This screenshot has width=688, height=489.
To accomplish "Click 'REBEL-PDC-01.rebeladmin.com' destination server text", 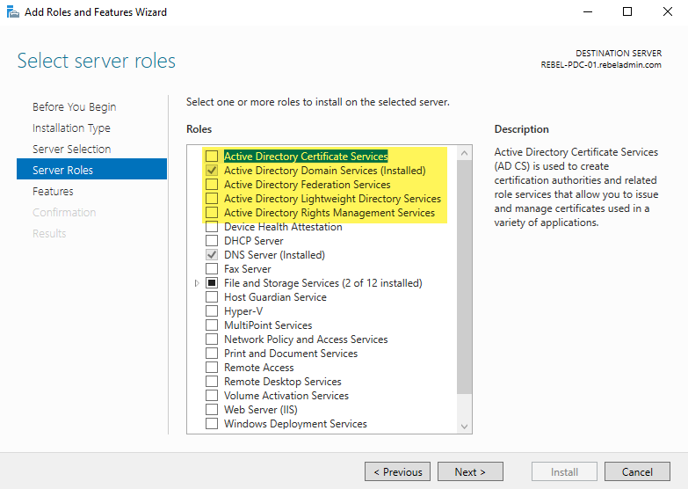I will (601, 64).
